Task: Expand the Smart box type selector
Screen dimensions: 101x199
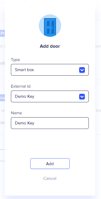Action: click(50, 70)
